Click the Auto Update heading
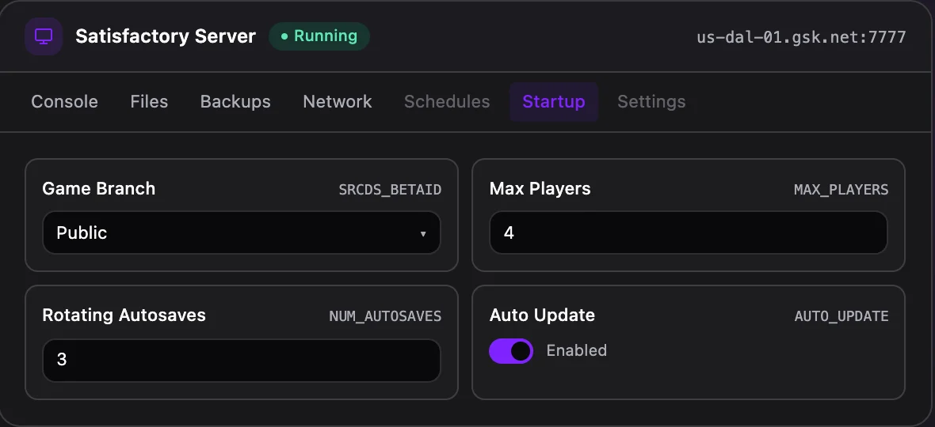Screen dimensions: 935x427 coord(542,315)
